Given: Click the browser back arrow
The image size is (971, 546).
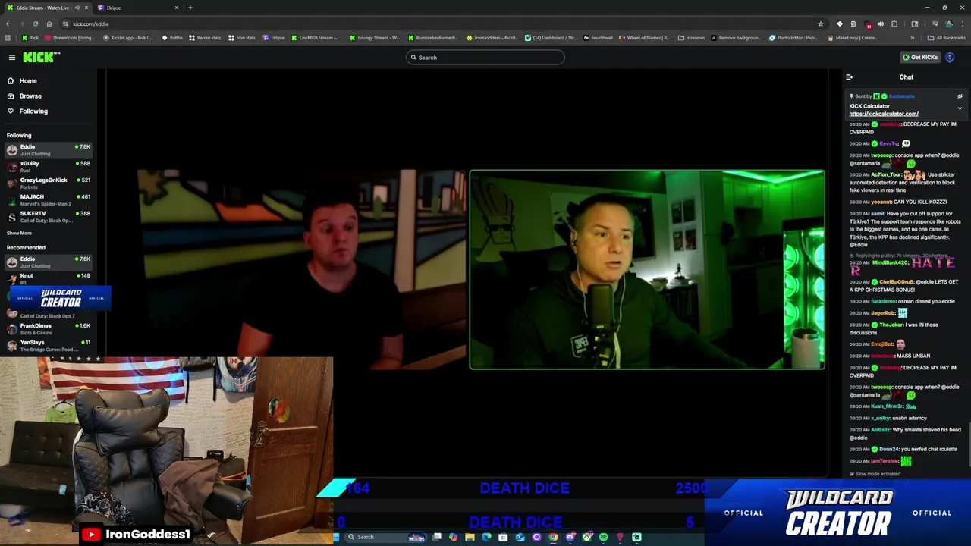Looking at the screenshot, I should 8,24.
